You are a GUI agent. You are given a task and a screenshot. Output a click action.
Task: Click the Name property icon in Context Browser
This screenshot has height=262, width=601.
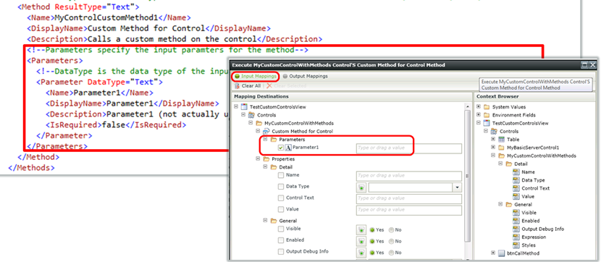(516, 172)
